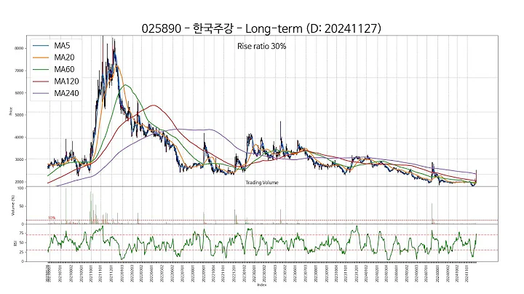Click the 20231201 date tick label
Screen dimensions: 524x294
coord(356,274)
